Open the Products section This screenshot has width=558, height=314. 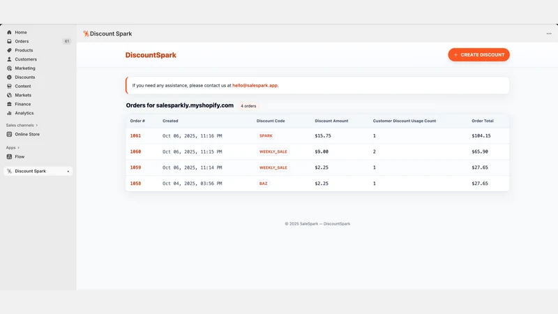click(24, 50)
